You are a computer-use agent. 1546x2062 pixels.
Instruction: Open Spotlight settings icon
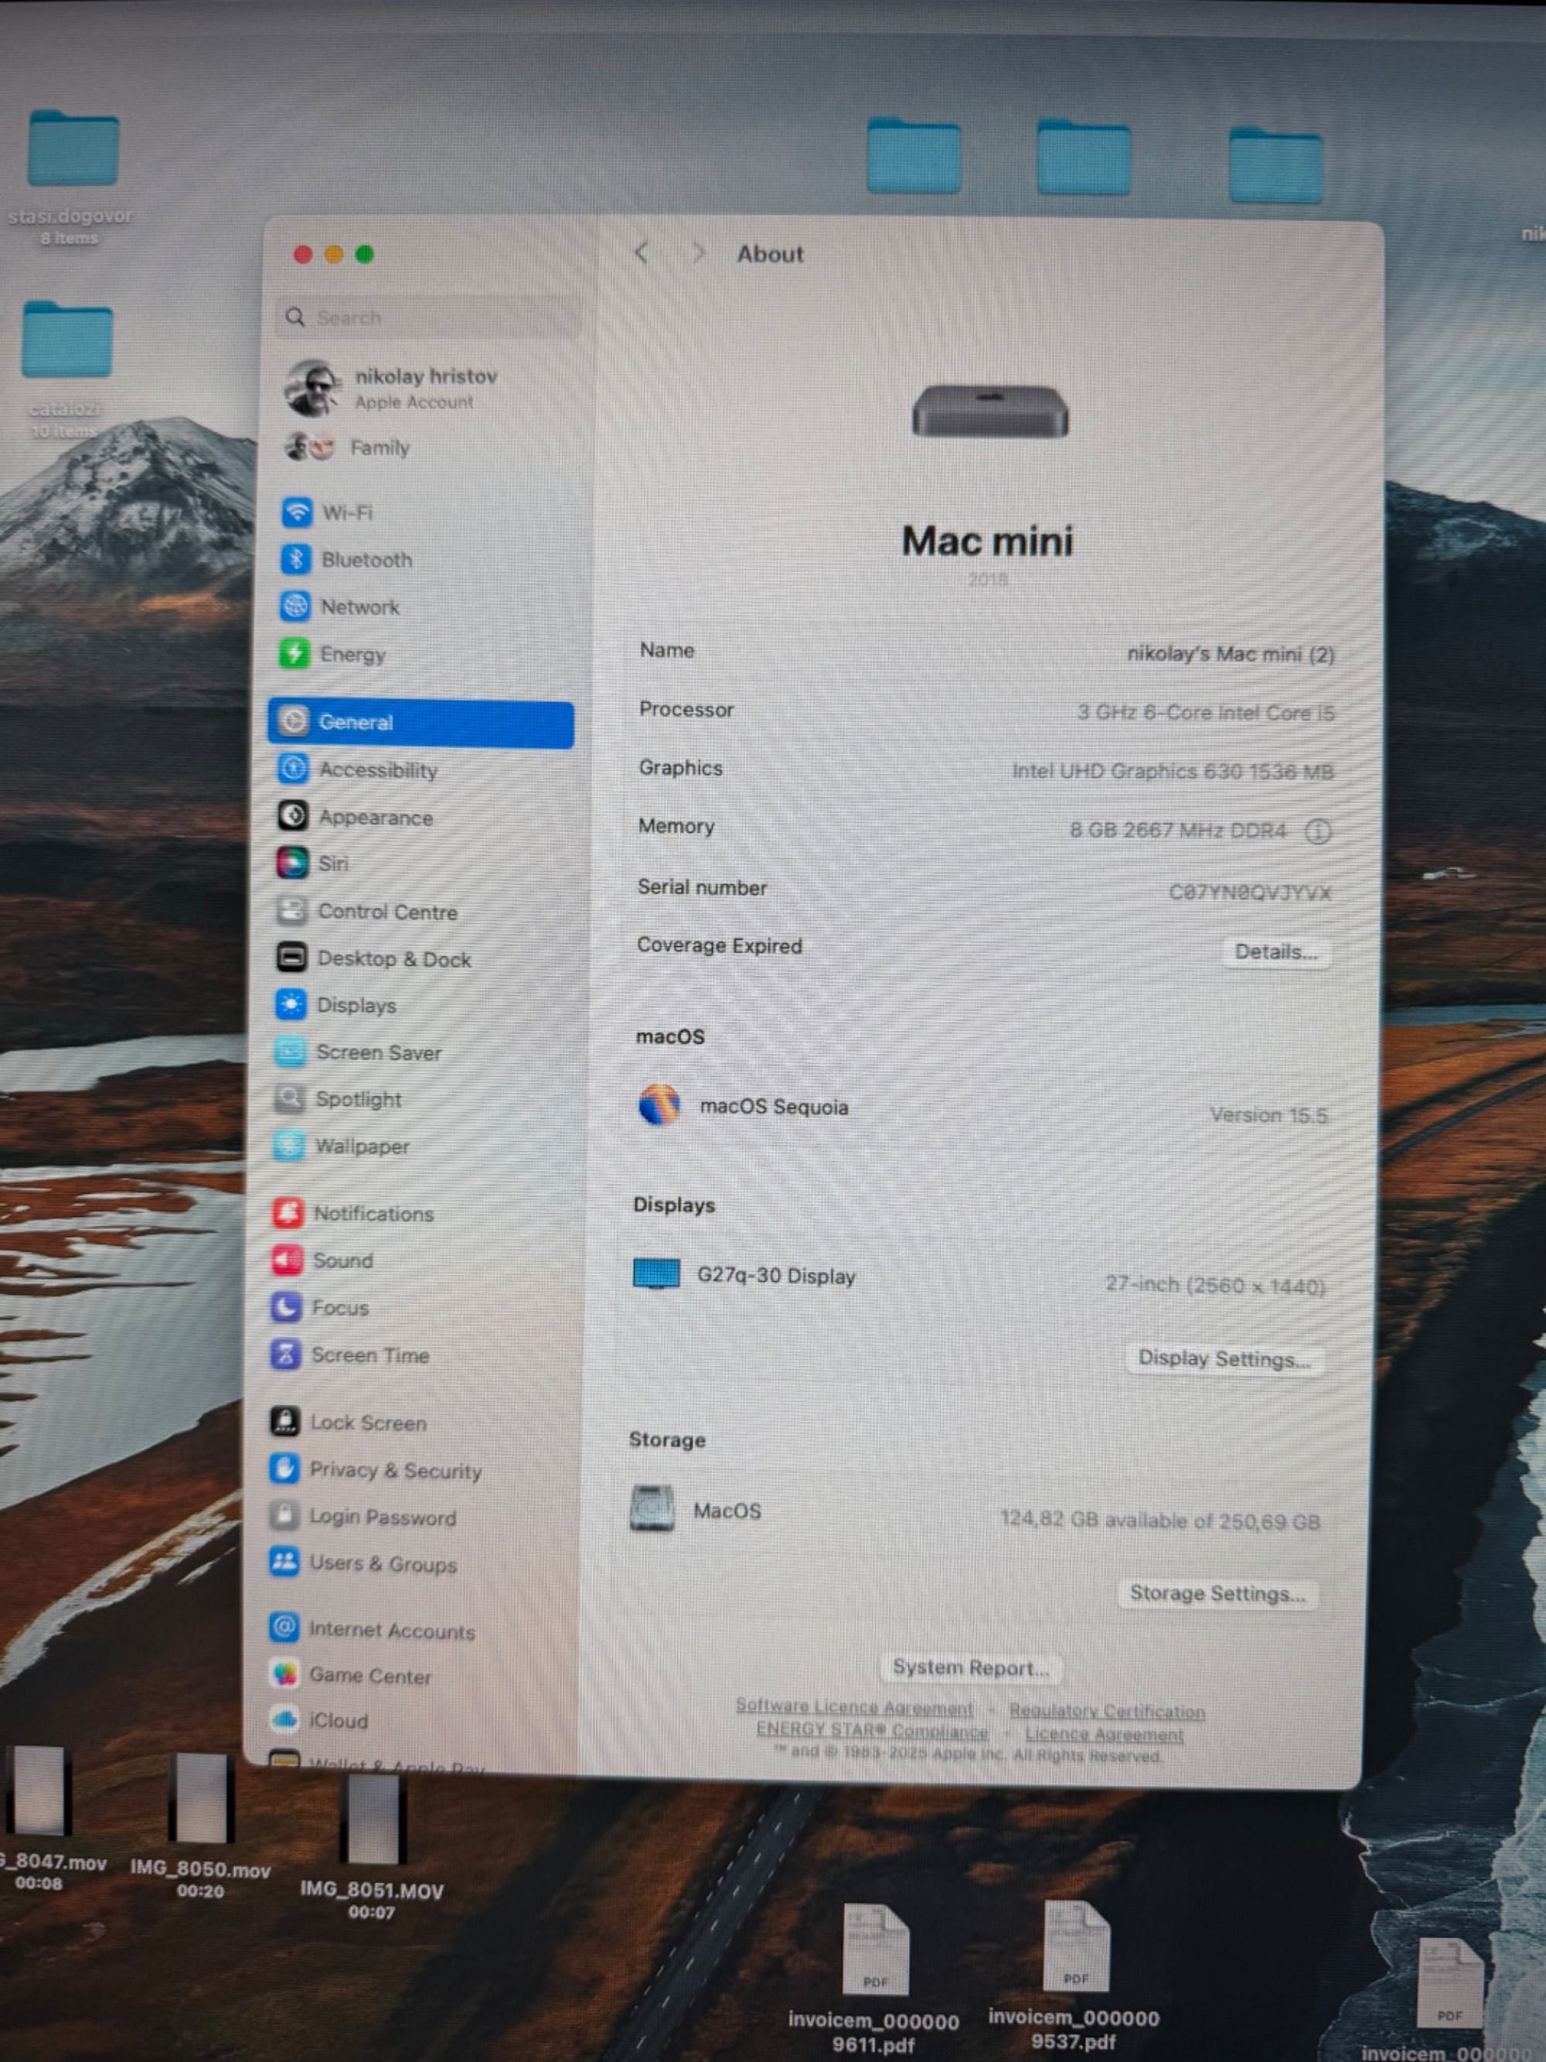pos(289,1098)
